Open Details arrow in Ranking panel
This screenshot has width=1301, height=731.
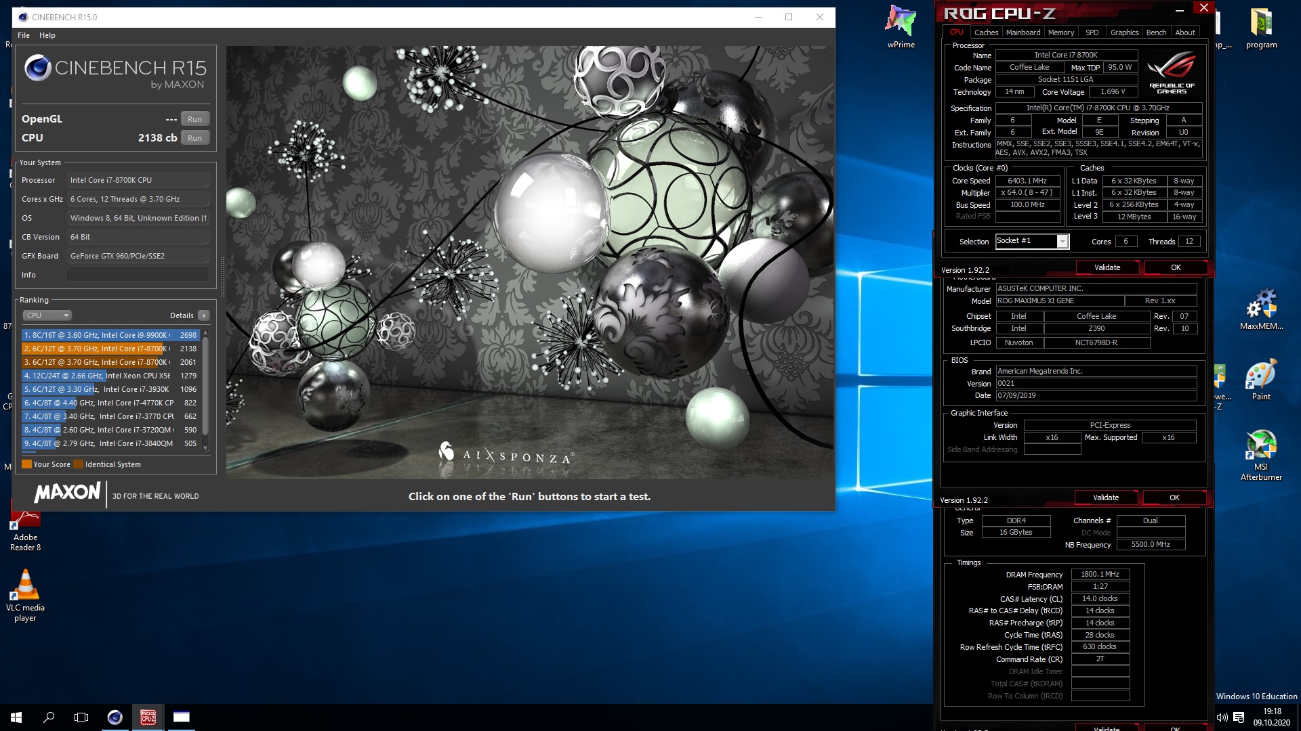[x=203, y=315]
